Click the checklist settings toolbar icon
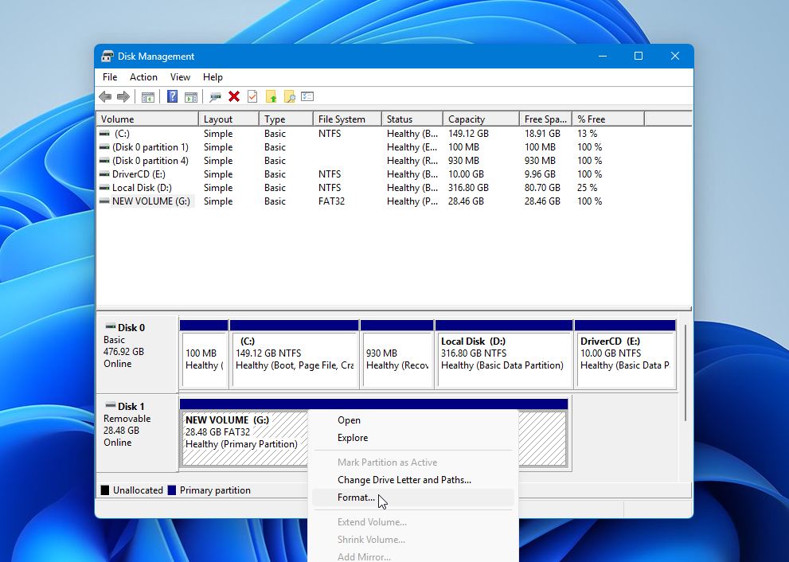789x562 pixels. 307,96
